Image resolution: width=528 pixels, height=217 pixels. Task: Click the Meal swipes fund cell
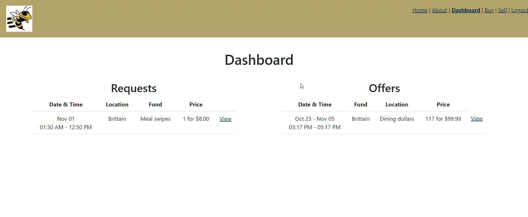[155, 119]
